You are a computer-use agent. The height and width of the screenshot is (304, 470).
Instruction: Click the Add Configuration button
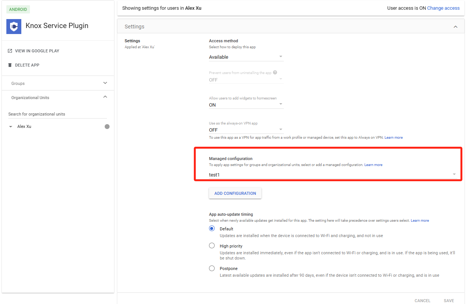(x=235, y=193)
